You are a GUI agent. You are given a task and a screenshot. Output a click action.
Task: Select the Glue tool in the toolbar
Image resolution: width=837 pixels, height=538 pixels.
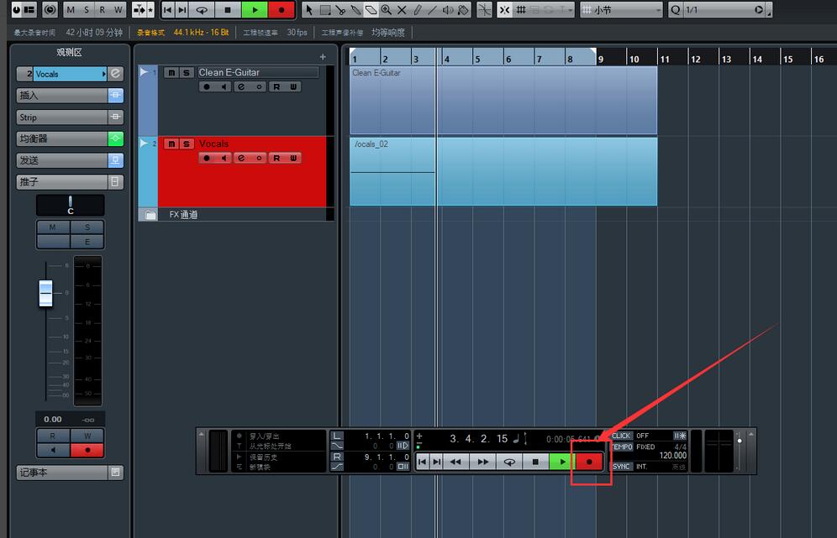tap(356, 10)
